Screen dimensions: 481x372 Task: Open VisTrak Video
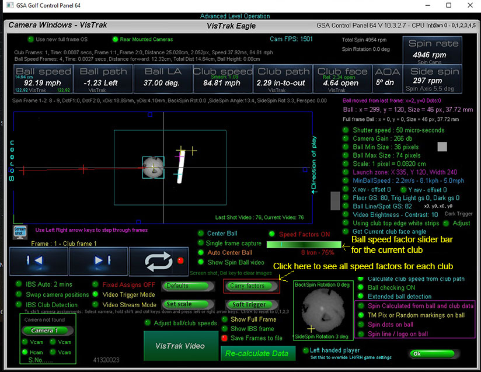point(180,346)
